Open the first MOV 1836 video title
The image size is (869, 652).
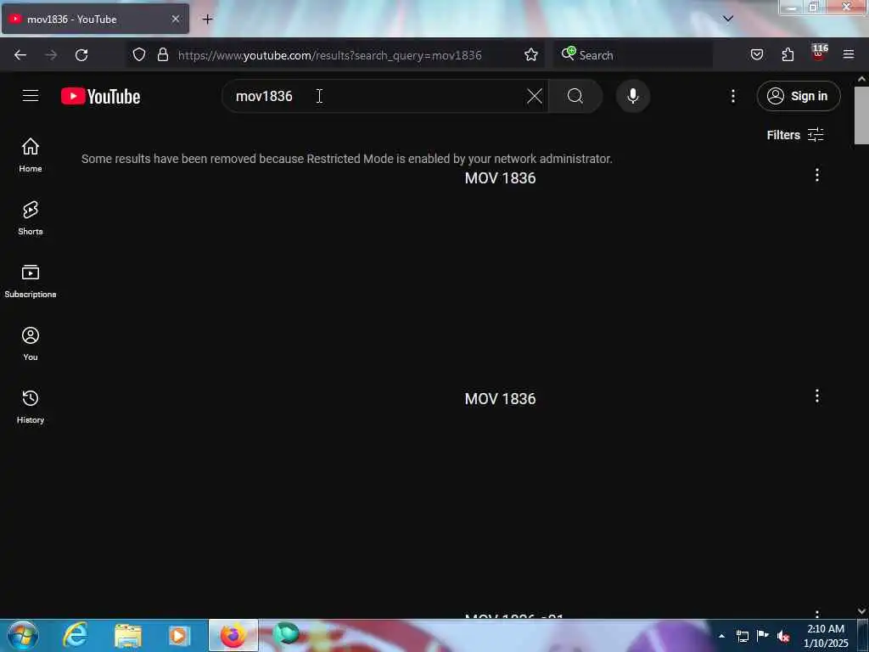[x=500, y=178]
